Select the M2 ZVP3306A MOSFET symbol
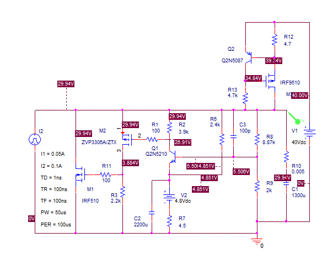 127,140
